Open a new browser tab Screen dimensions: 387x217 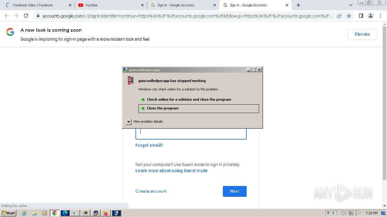click(x=298, y=5)
